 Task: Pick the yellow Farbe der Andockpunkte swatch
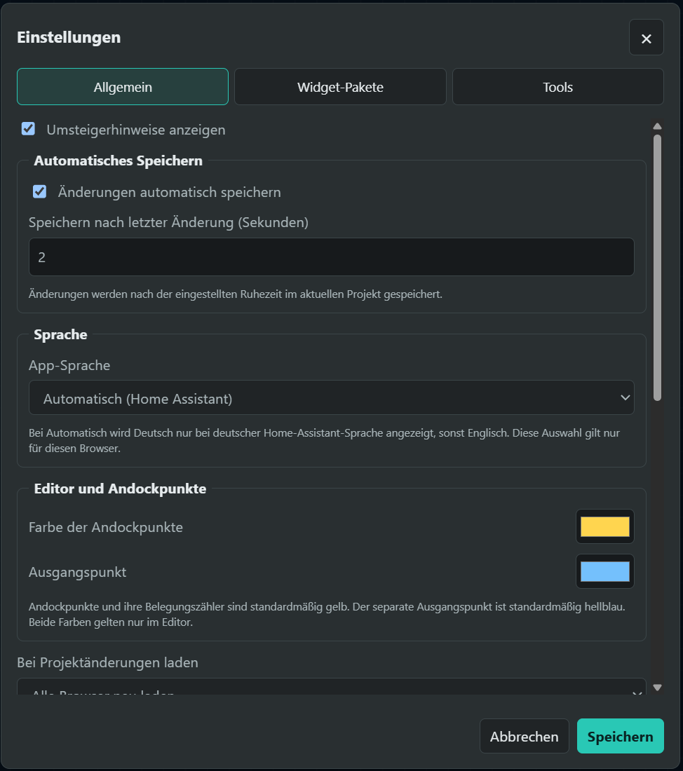(604, 526)
